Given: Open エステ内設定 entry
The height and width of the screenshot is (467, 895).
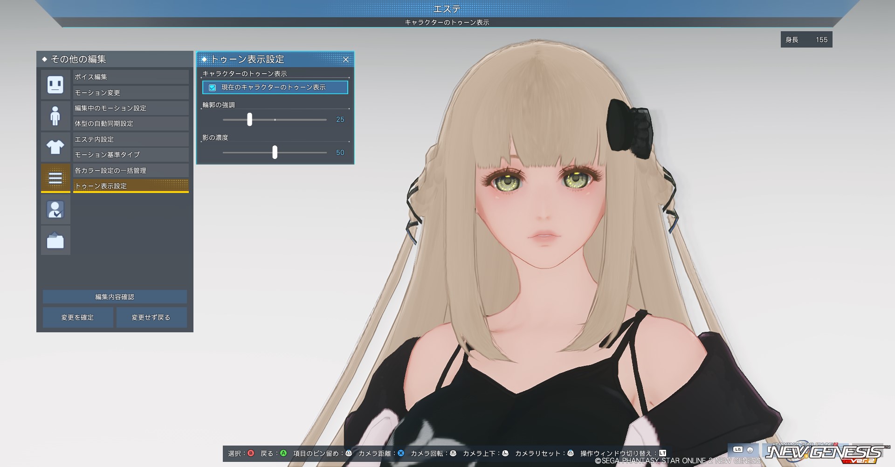Looking at the screenshot, I should click(131, 139).
